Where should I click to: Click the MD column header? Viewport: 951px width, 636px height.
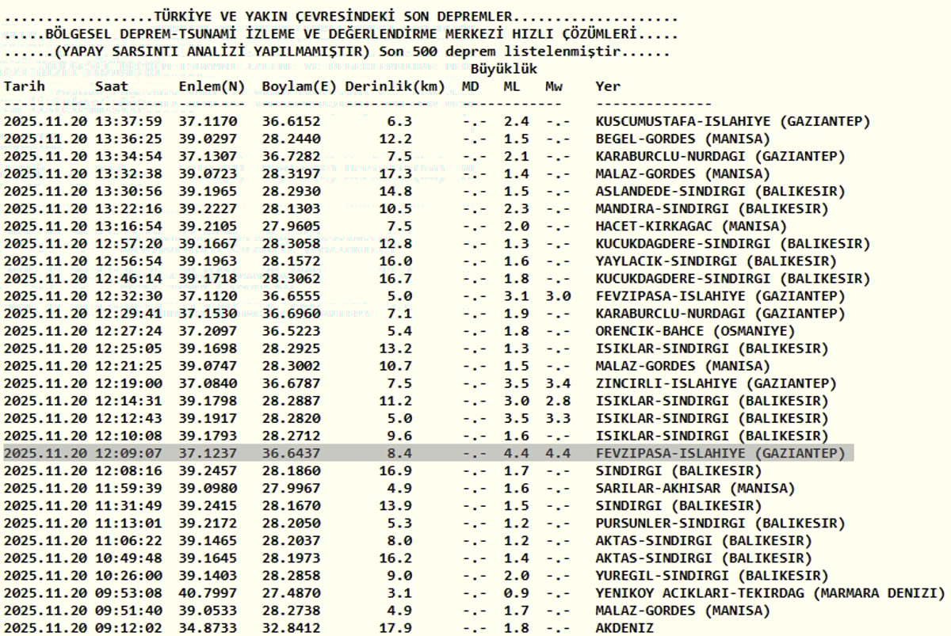pyautogui.click(x=470, y=86)
